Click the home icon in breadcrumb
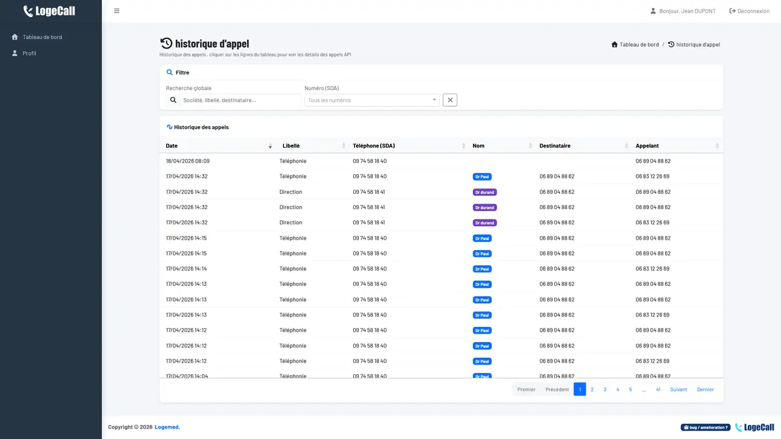The width and height of the screenshot is (781, 439). tap(614, 45)
